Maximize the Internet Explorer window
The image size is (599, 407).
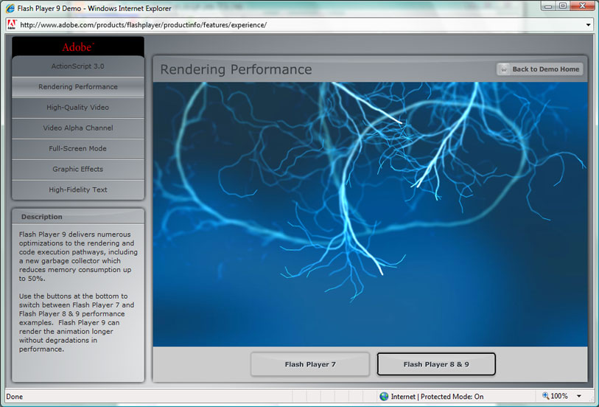pos(563,6)
